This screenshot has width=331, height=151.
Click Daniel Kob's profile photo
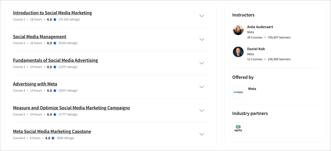pyautogui.click(x=238, y=52)
